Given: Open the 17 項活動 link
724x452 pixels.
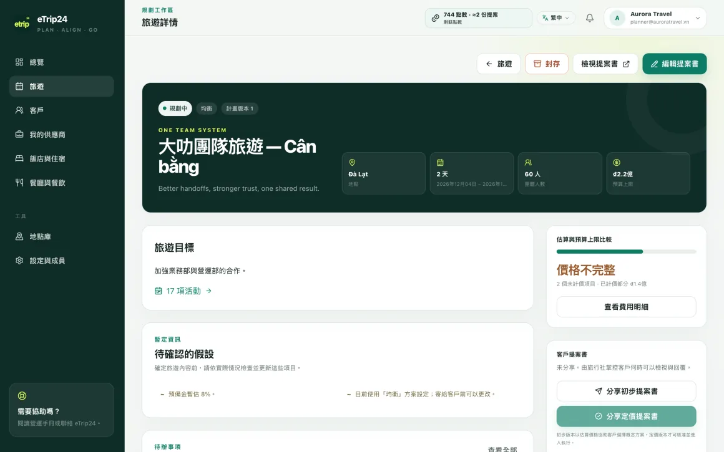Looking at the screenshot, I should click(183, 291).
